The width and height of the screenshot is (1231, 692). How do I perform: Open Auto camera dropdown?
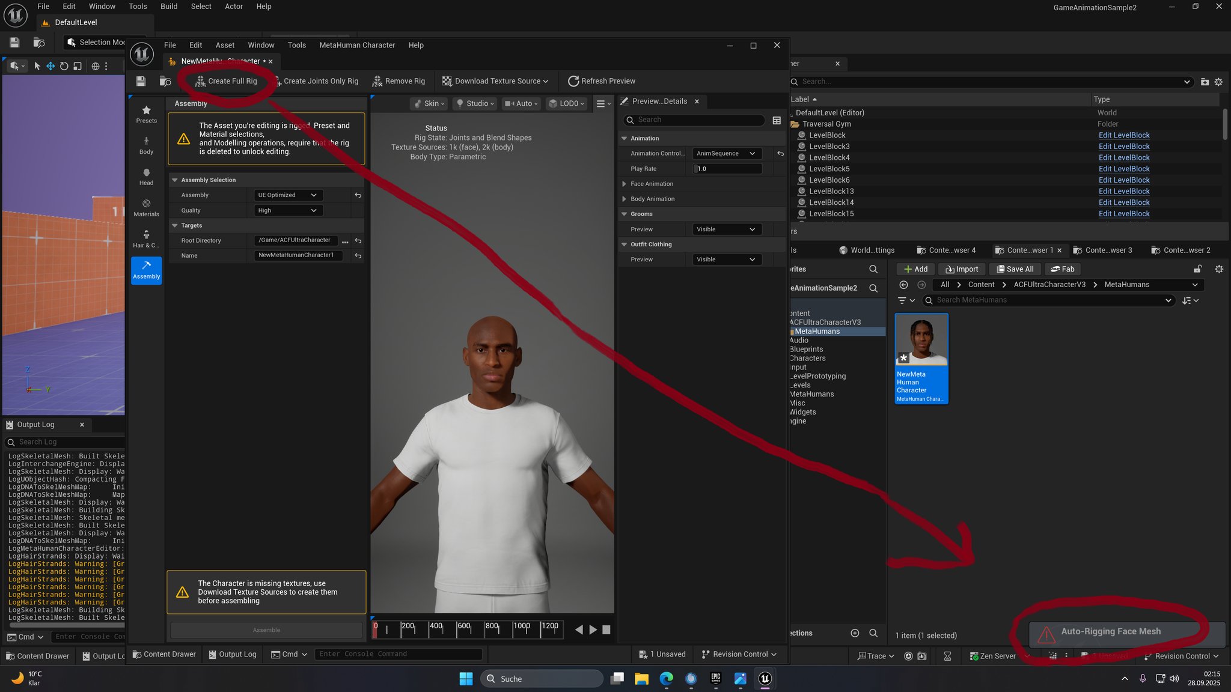pos(520,103)
